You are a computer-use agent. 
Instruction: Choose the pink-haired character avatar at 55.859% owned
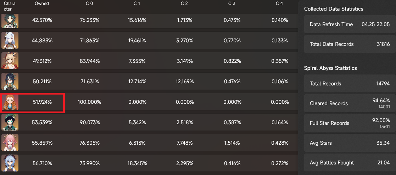(10, 143)
